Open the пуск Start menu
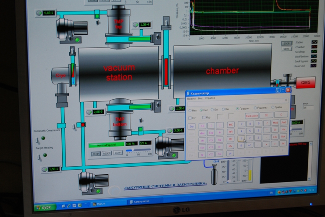This screenshot has width=325, height=217. tap(45, 207)
